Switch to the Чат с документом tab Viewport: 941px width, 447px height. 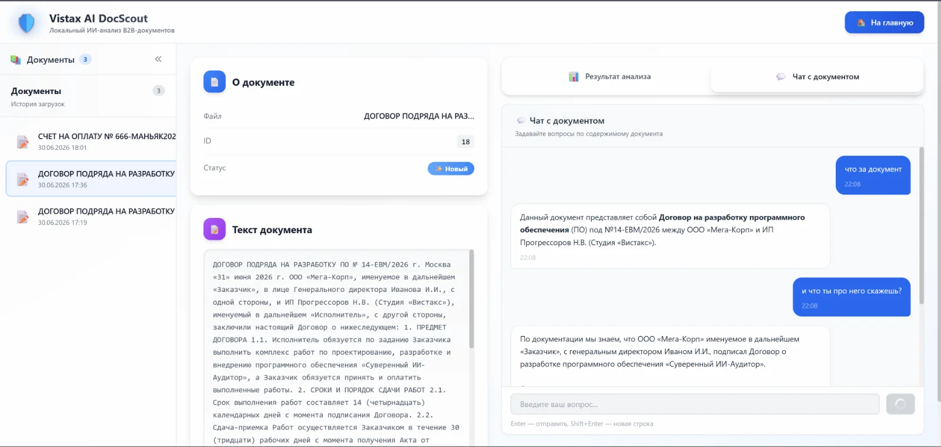click(x=817, y=77)
